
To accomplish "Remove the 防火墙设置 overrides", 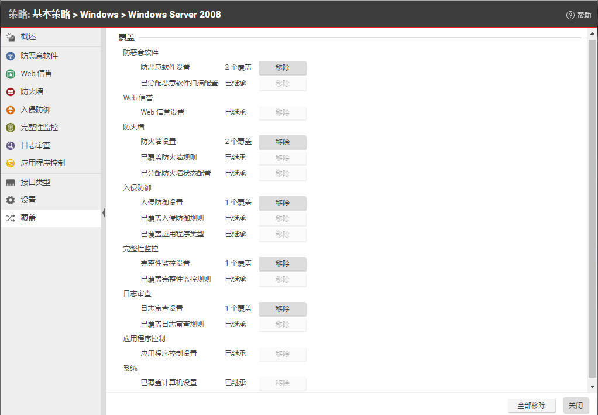I will click(283, 142).
